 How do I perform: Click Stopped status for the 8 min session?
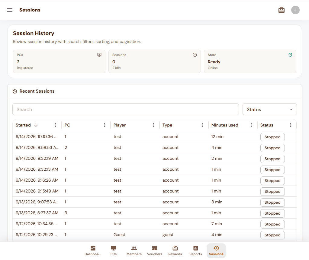pos(272,202)
